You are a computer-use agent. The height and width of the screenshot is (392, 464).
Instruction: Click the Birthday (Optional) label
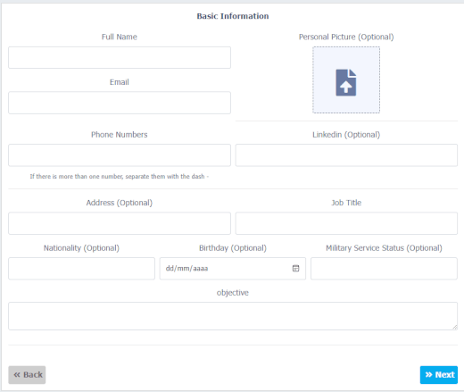233,248
